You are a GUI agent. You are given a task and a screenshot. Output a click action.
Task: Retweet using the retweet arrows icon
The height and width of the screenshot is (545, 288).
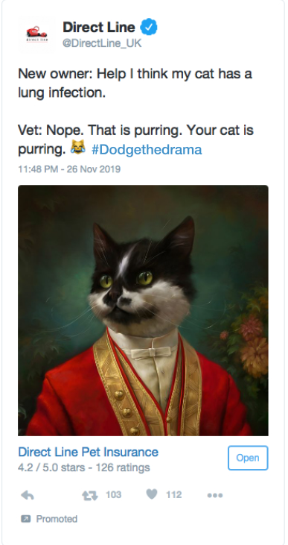[90, 495]
